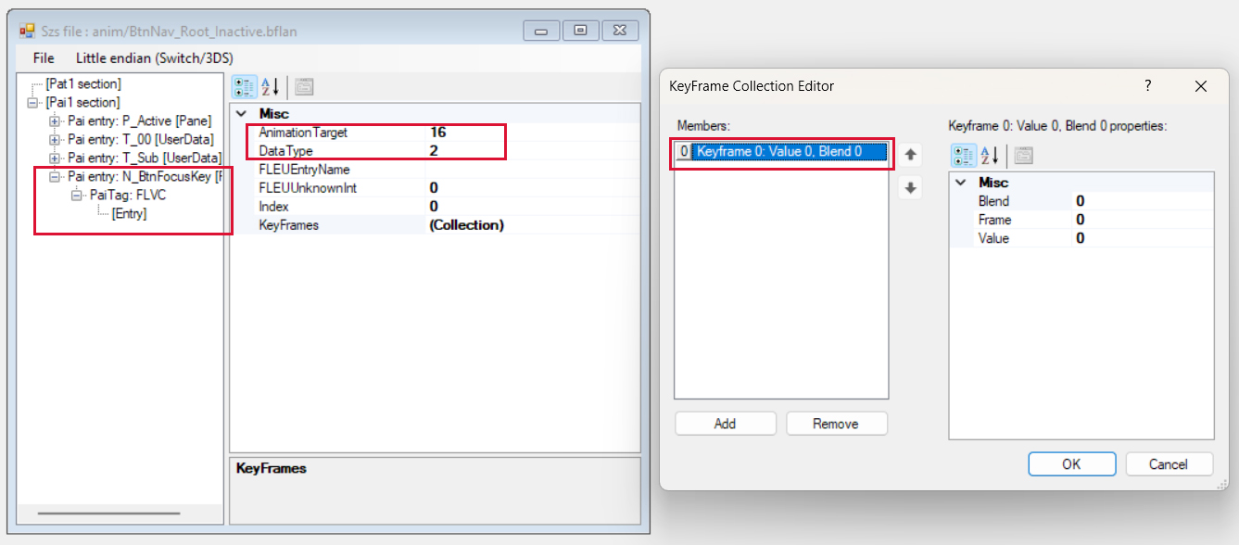
Task: Click Cancel in the KeyFrame Collection Editor
Action: tap(1169, 463)
